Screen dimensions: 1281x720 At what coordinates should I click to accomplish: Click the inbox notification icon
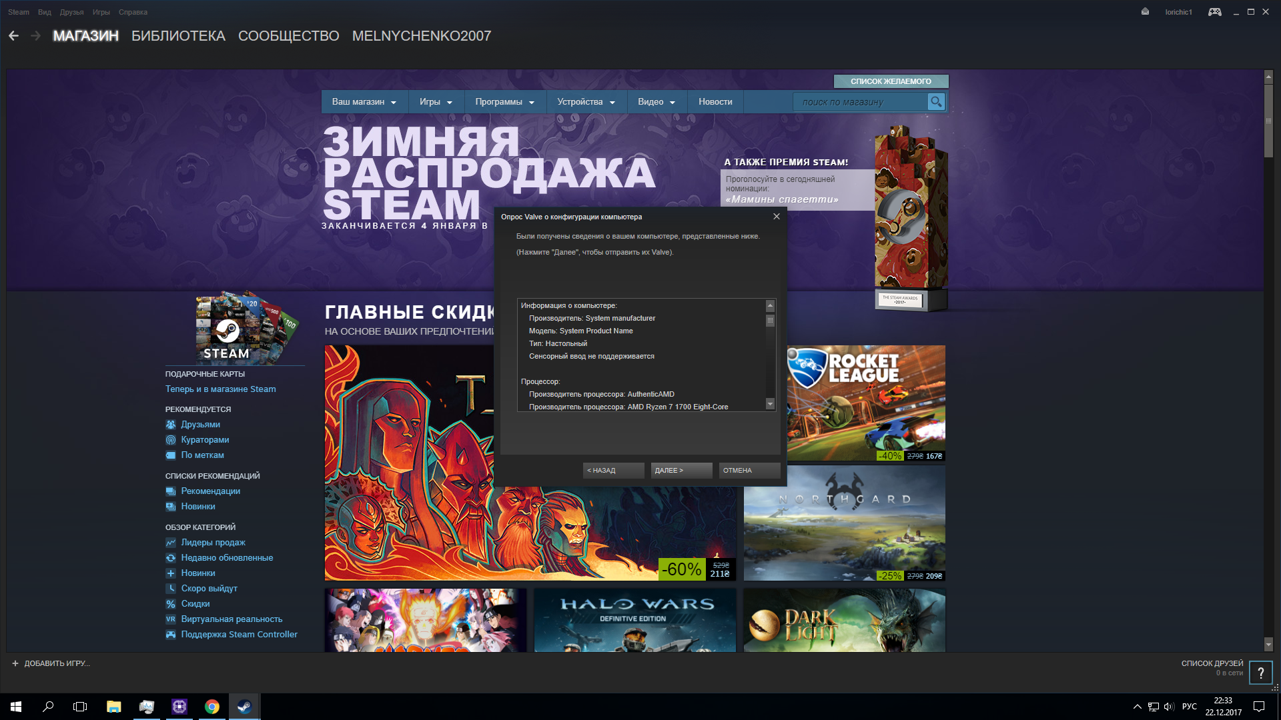pyautogui.click(x=1145, y=12)
